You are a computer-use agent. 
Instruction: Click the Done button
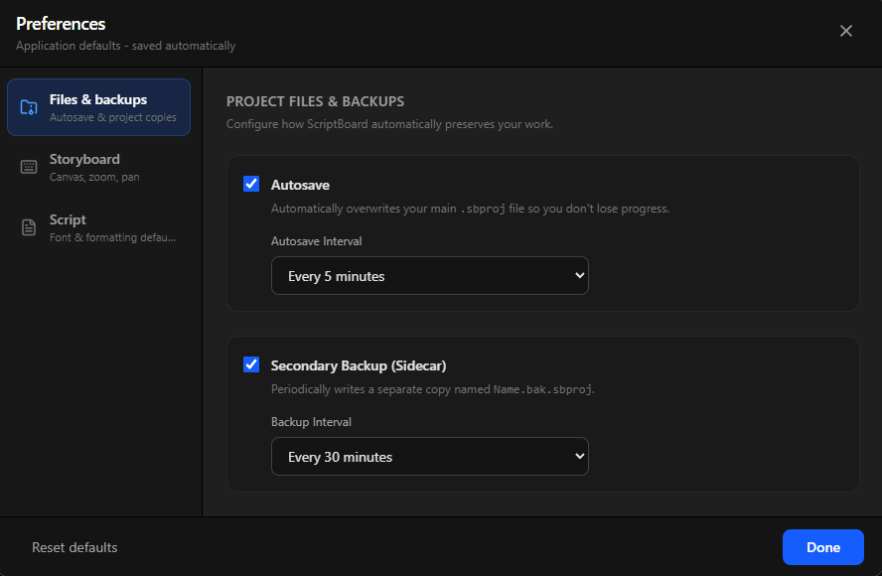pyautogui.click(x=823, y=547)
